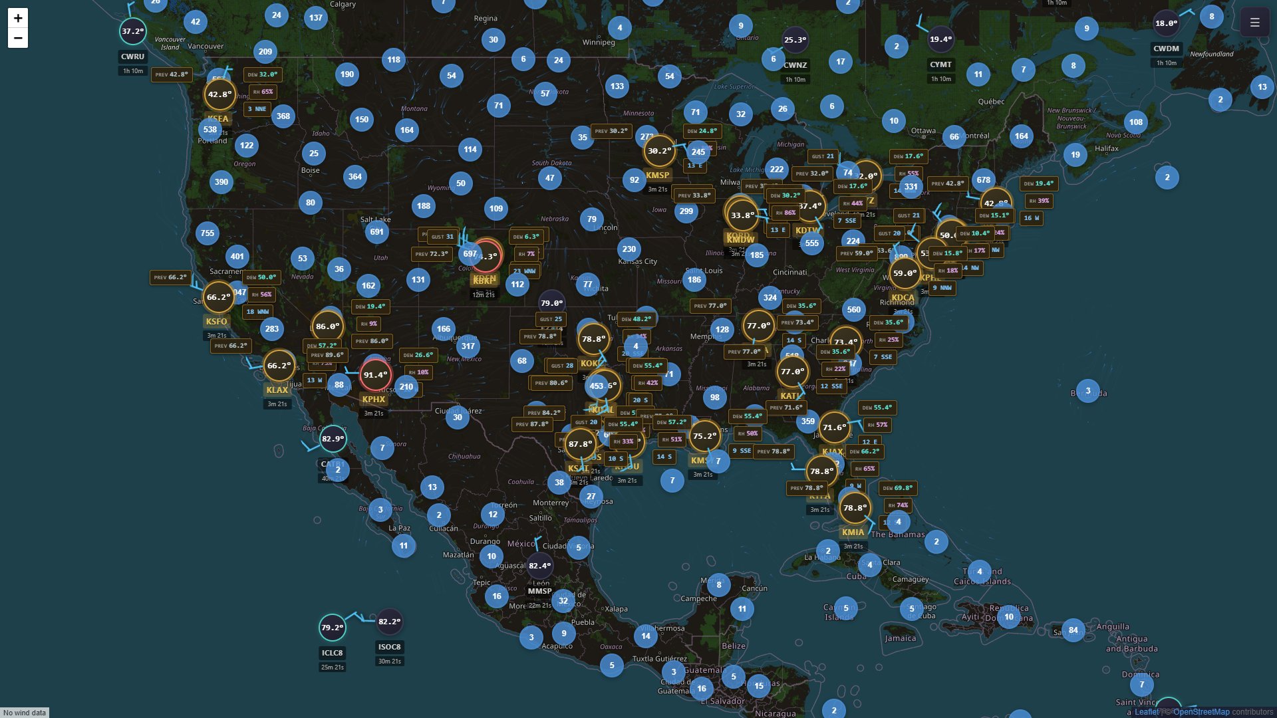Open the hamburger menu at top right
The width and height of the screenshot is (1277, 718).
[1254, 22]
